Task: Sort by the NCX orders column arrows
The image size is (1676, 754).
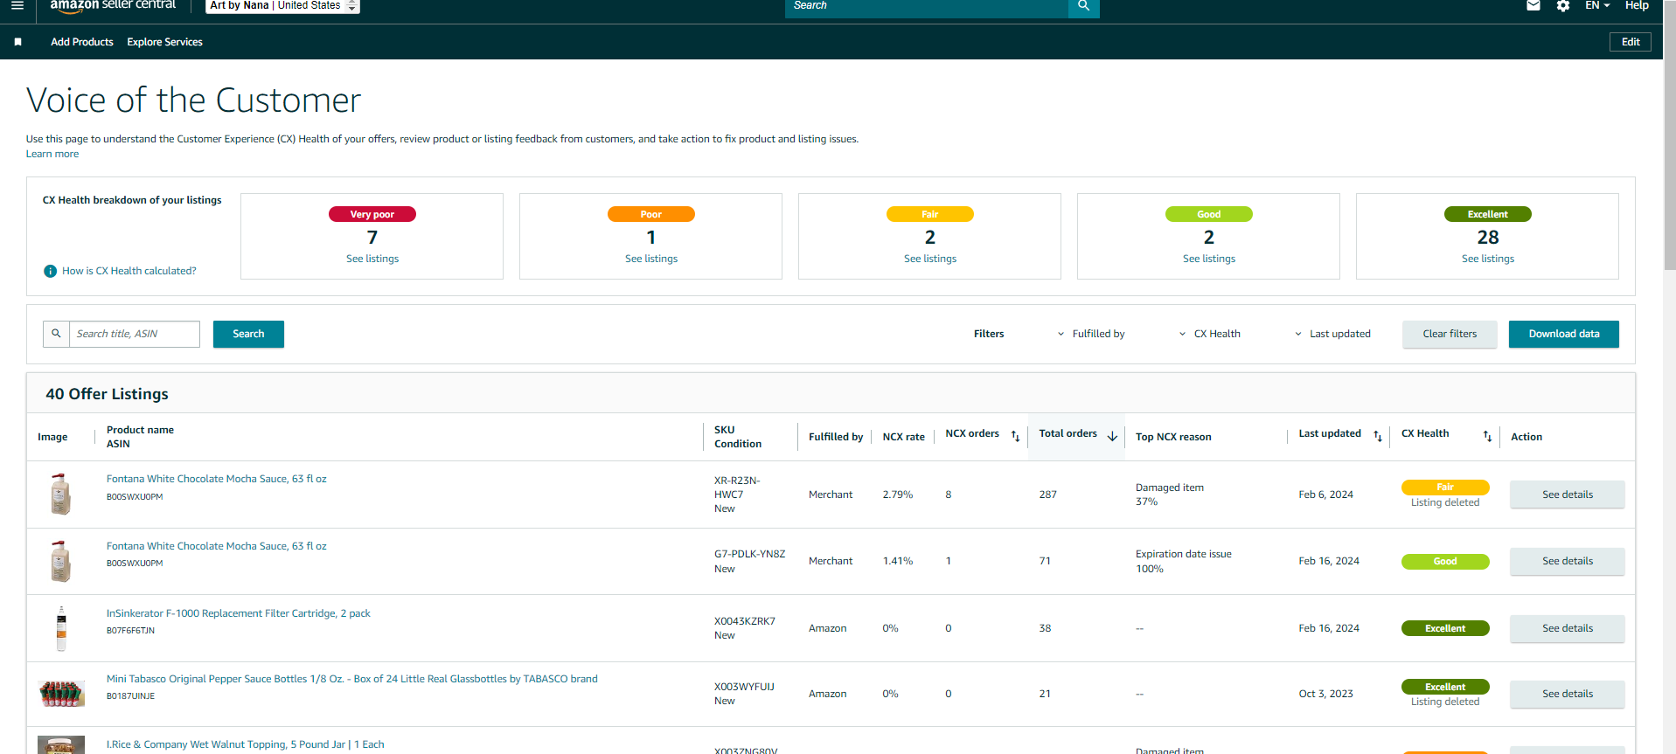Action: point(1015,436)
